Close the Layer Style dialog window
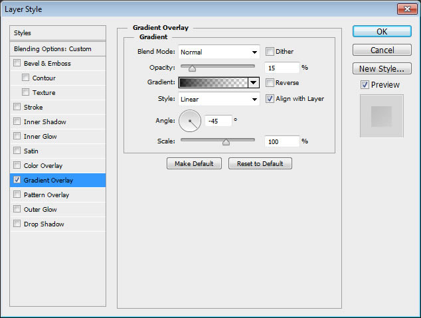 coord(406,9)
